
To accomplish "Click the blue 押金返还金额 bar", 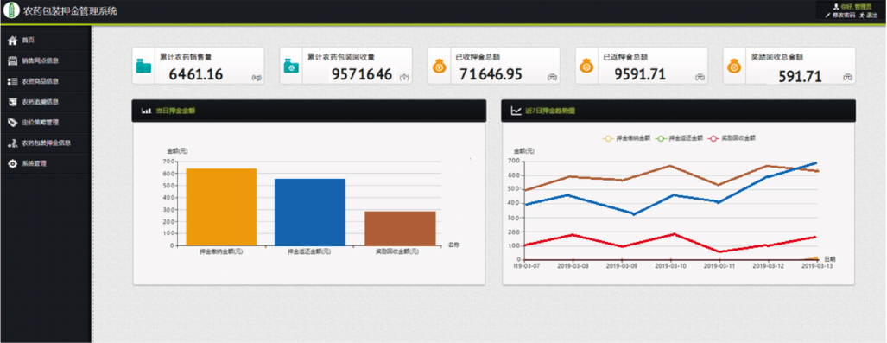I will coord(310,213).
